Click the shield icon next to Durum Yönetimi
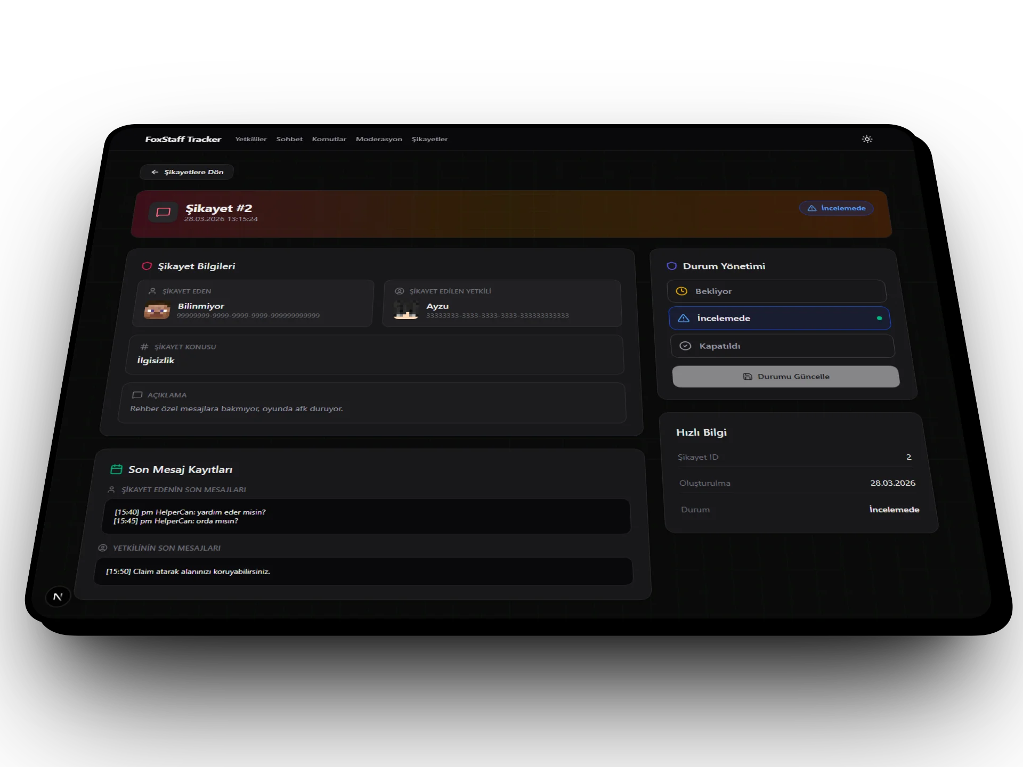Viewport: 1023px width, 767px height. pos(672,266)
